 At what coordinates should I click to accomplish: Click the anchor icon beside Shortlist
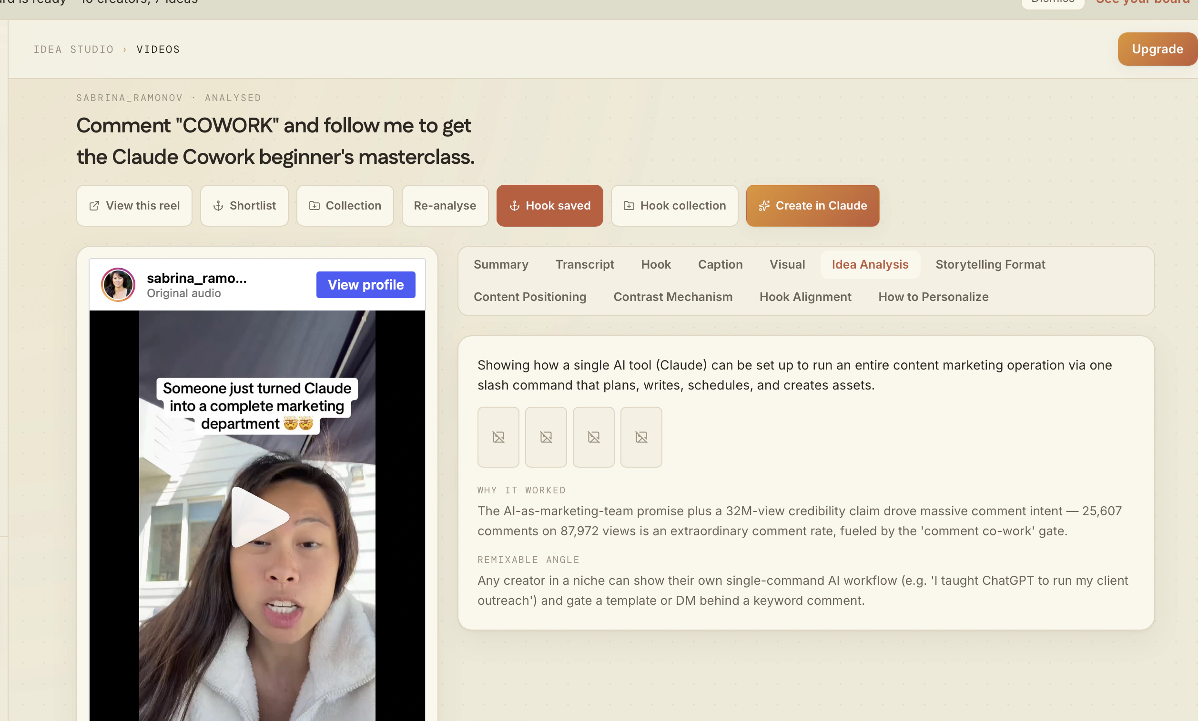point(218,206)
